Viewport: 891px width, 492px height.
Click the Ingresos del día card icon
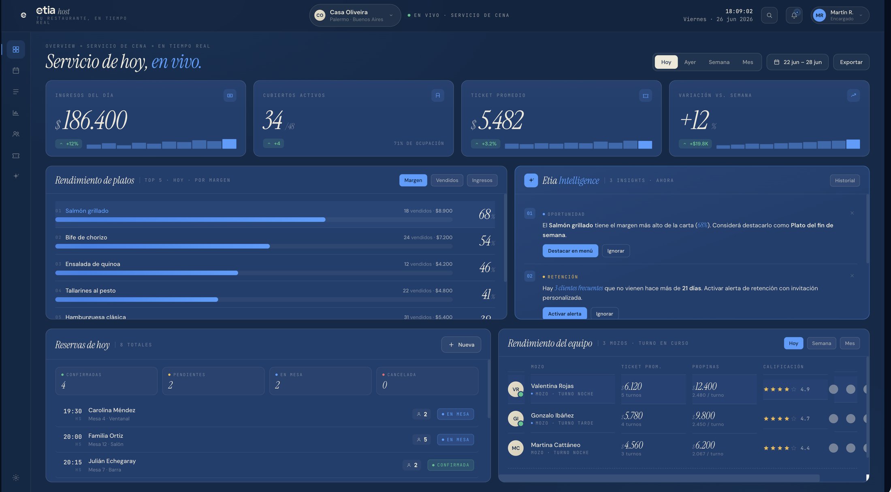[230, 96]
